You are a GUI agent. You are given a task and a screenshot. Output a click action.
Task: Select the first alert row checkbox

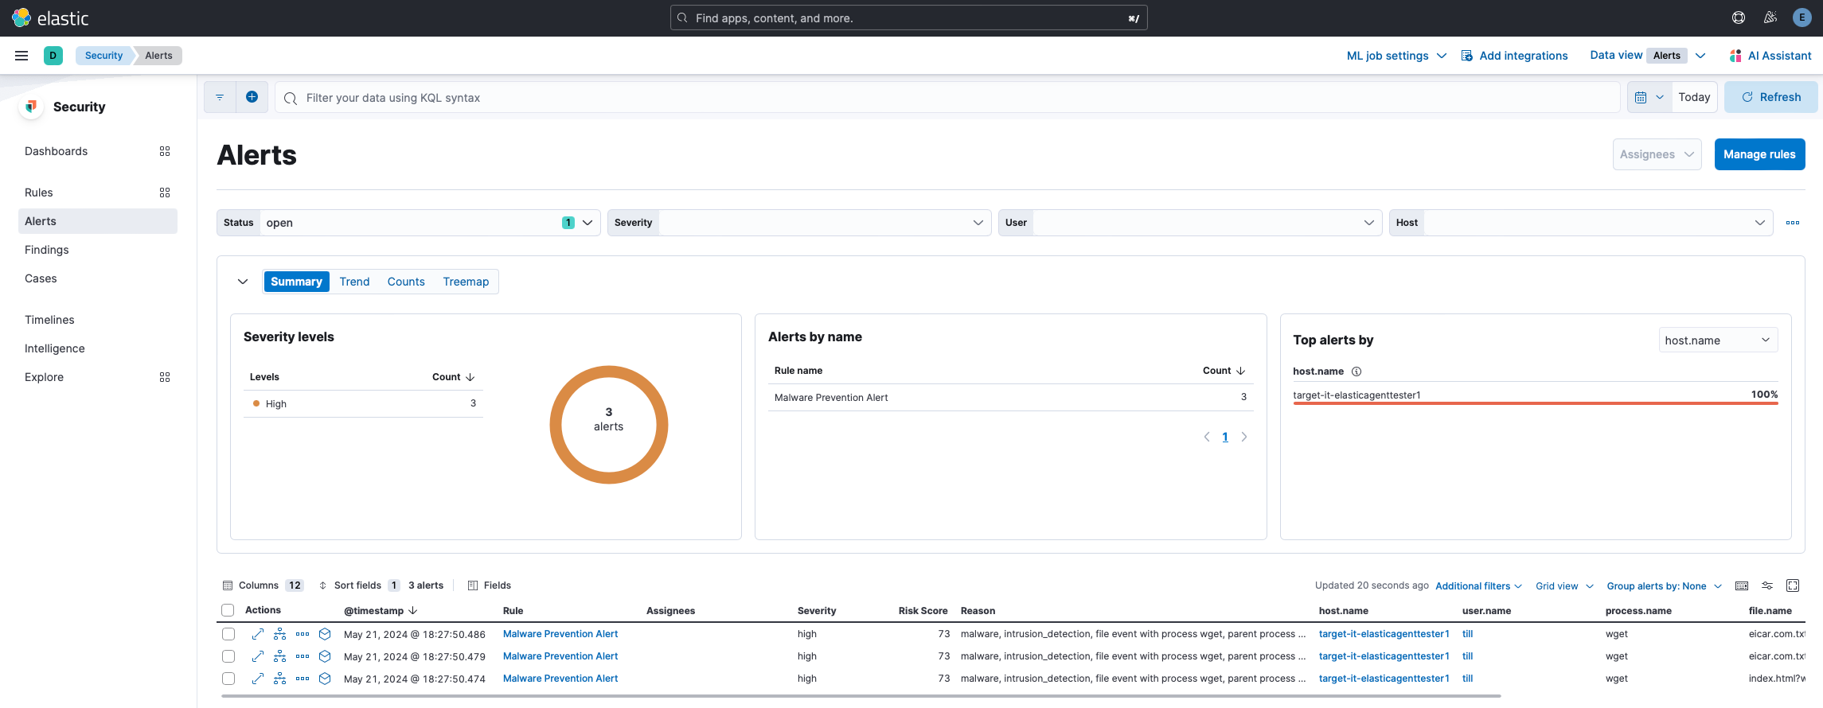pyautogui.click(x=228, y=634)
